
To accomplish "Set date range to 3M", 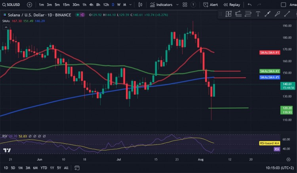I will 28,168.
